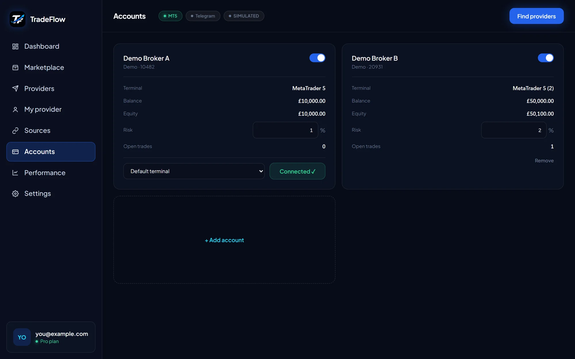Open the Dashboard menu item

51,47
